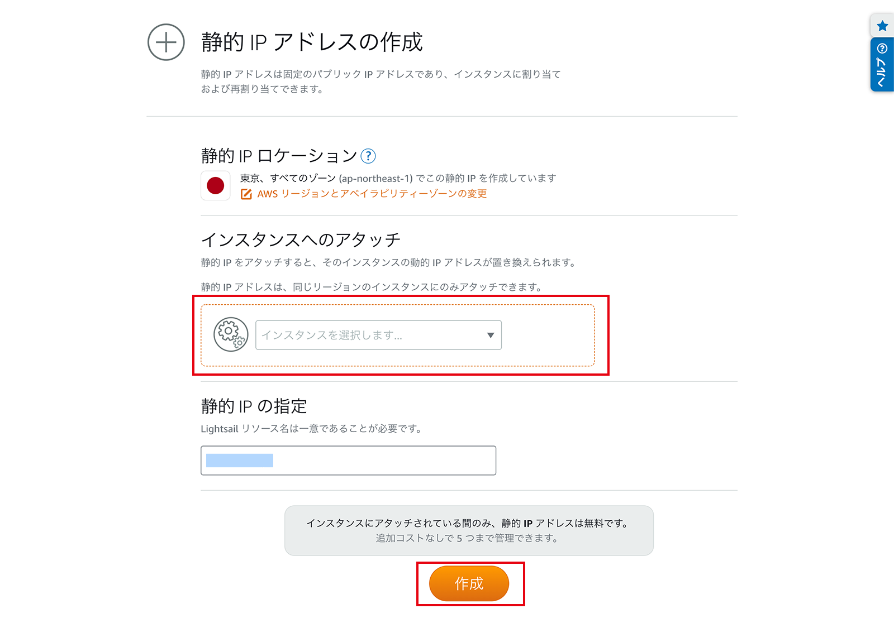The width and height of the screenshot is (894, 623).
Task: Click the インスタンスへのアタッチ section heading
Action: tap(301, 239)
